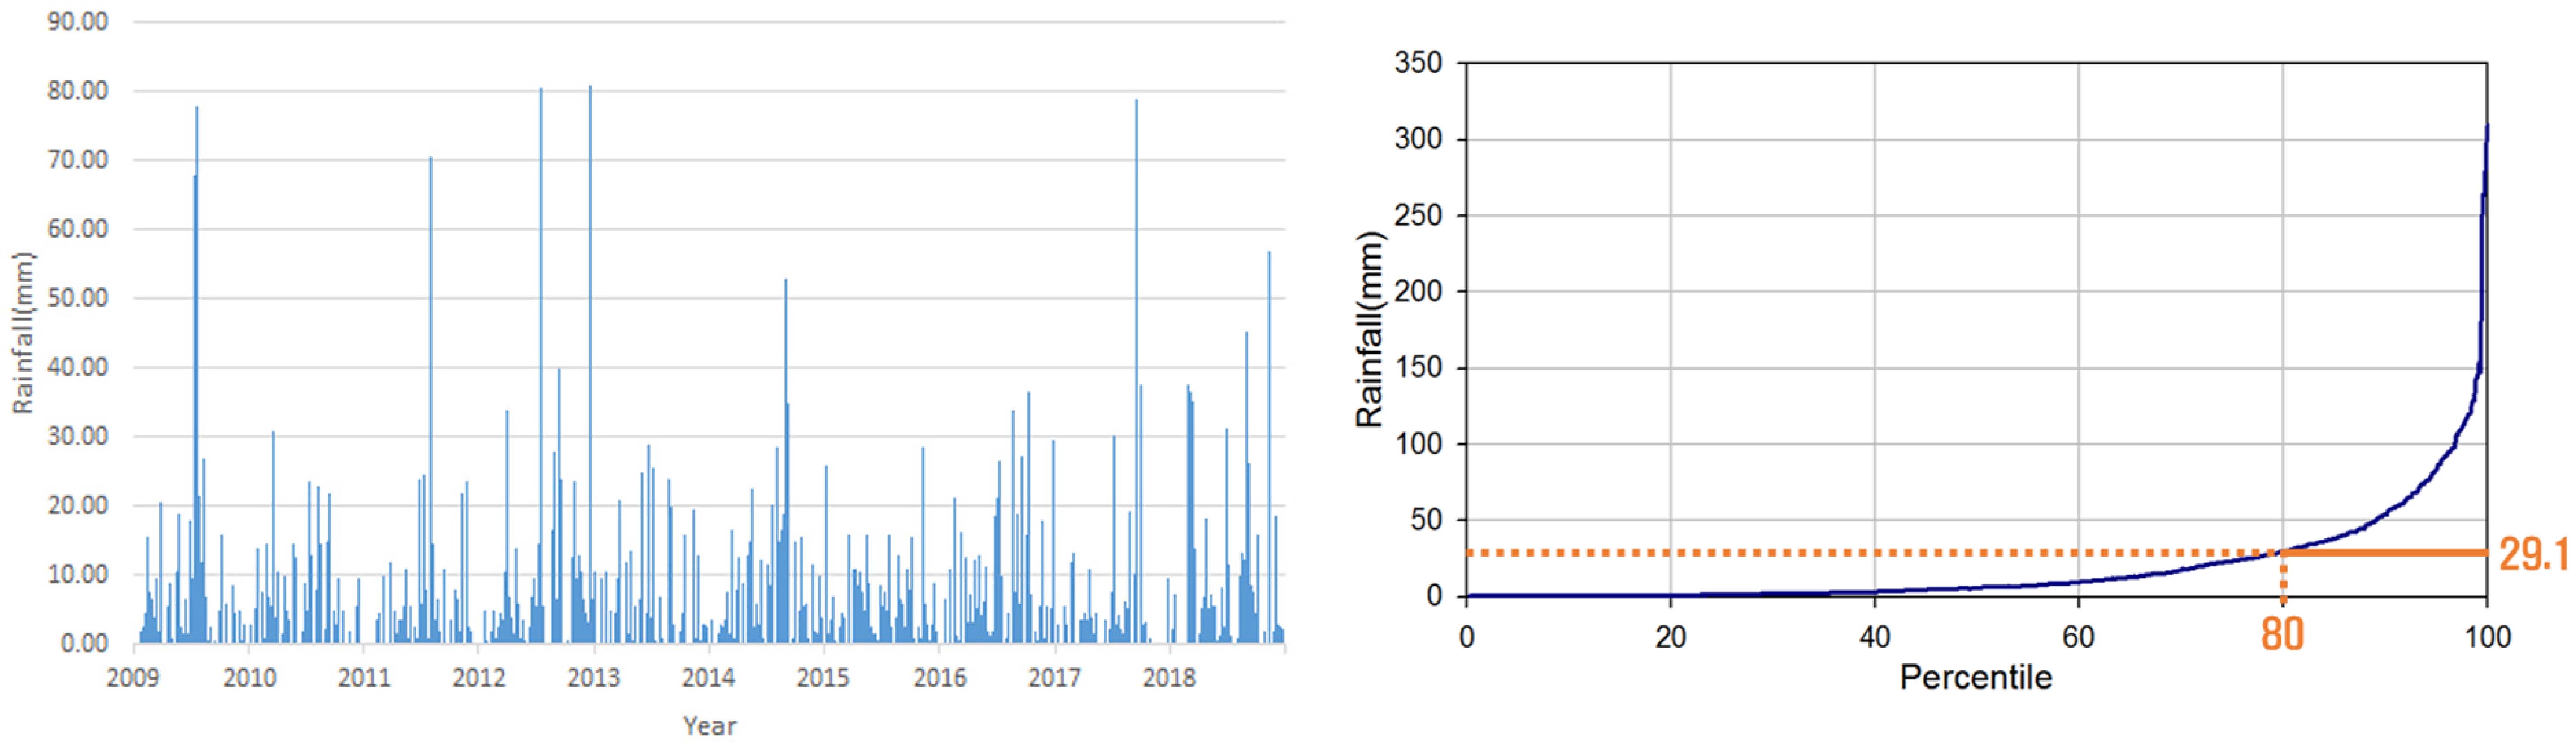Click the 150 rainfall axis label
The width and height of the screenshot is (2576, 742).
[1418, 367]
